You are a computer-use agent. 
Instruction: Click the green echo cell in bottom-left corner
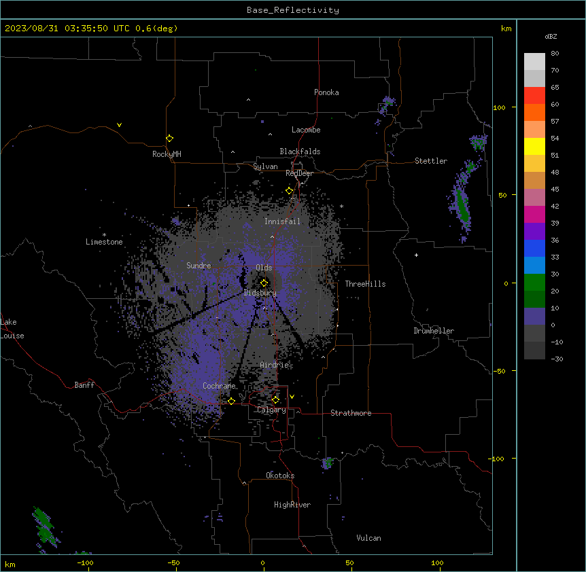click(x=45, y=526)
